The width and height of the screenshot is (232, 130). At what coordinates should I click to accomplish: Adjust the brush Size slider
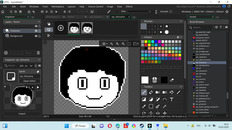point(137,12)
